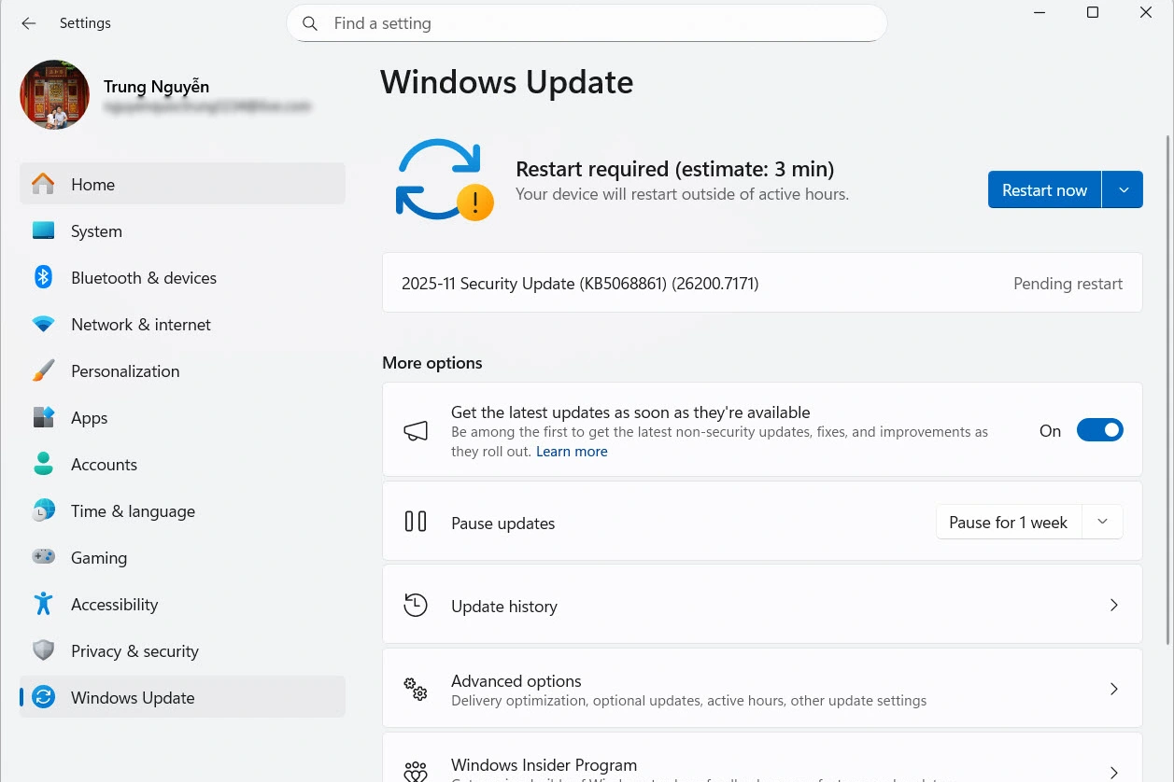This screenshot has height=782, width=1174.
Task: Click the Accessibility figure icon
Action: coord(43,604)
